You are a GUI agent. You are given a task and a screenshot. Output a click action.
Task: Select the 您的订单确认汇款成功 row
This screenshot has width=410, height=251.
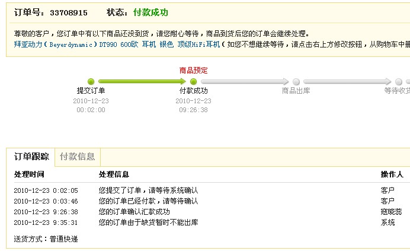pyautogui.click(x=134, y=212)
